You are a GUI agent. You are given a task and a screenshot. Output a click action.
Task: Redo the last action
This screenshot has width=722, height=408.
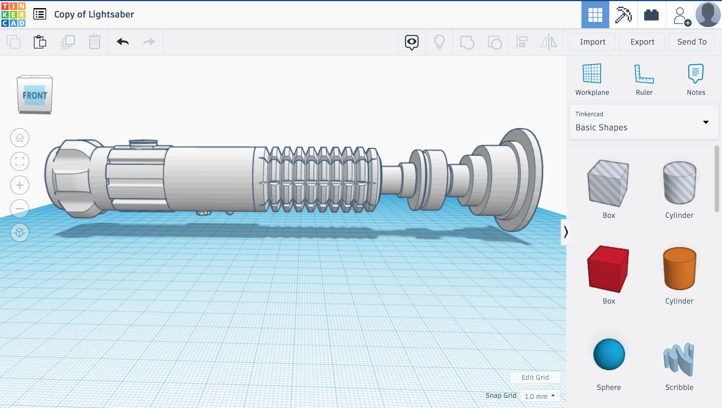(x=149, y=42)
